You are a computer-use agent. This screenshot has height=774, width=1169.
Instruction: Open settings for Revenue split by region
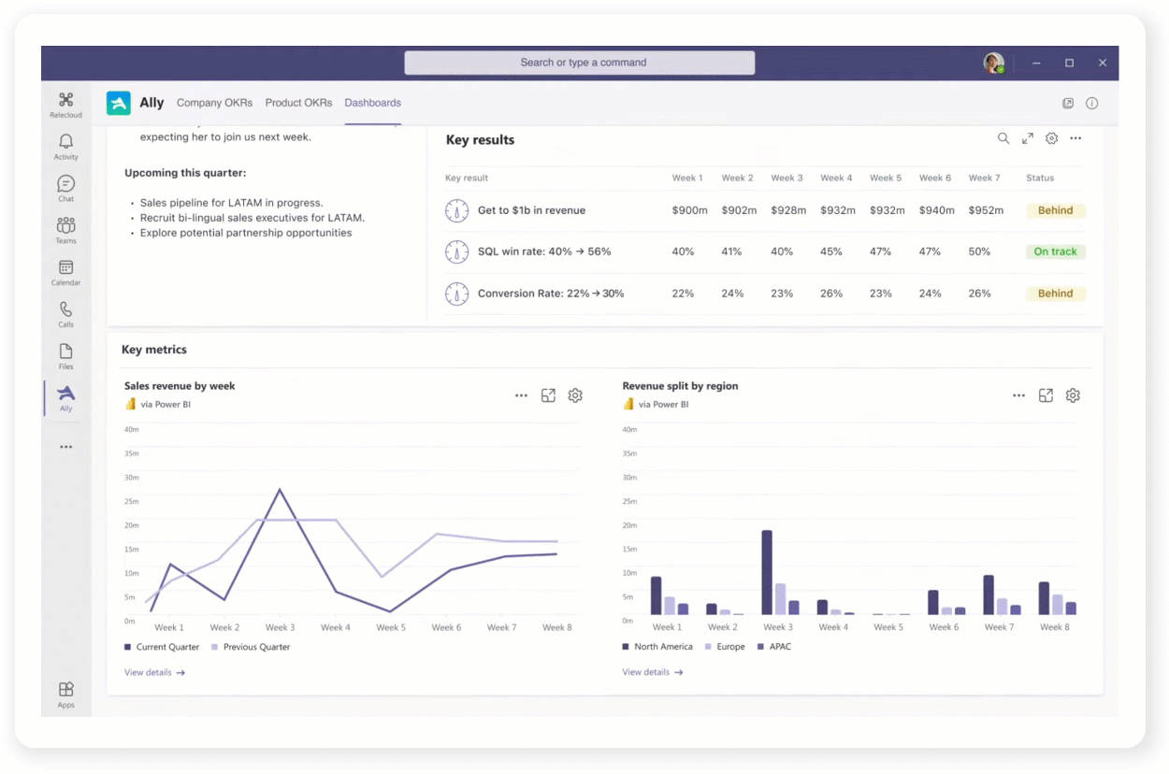coord(1073,395)
